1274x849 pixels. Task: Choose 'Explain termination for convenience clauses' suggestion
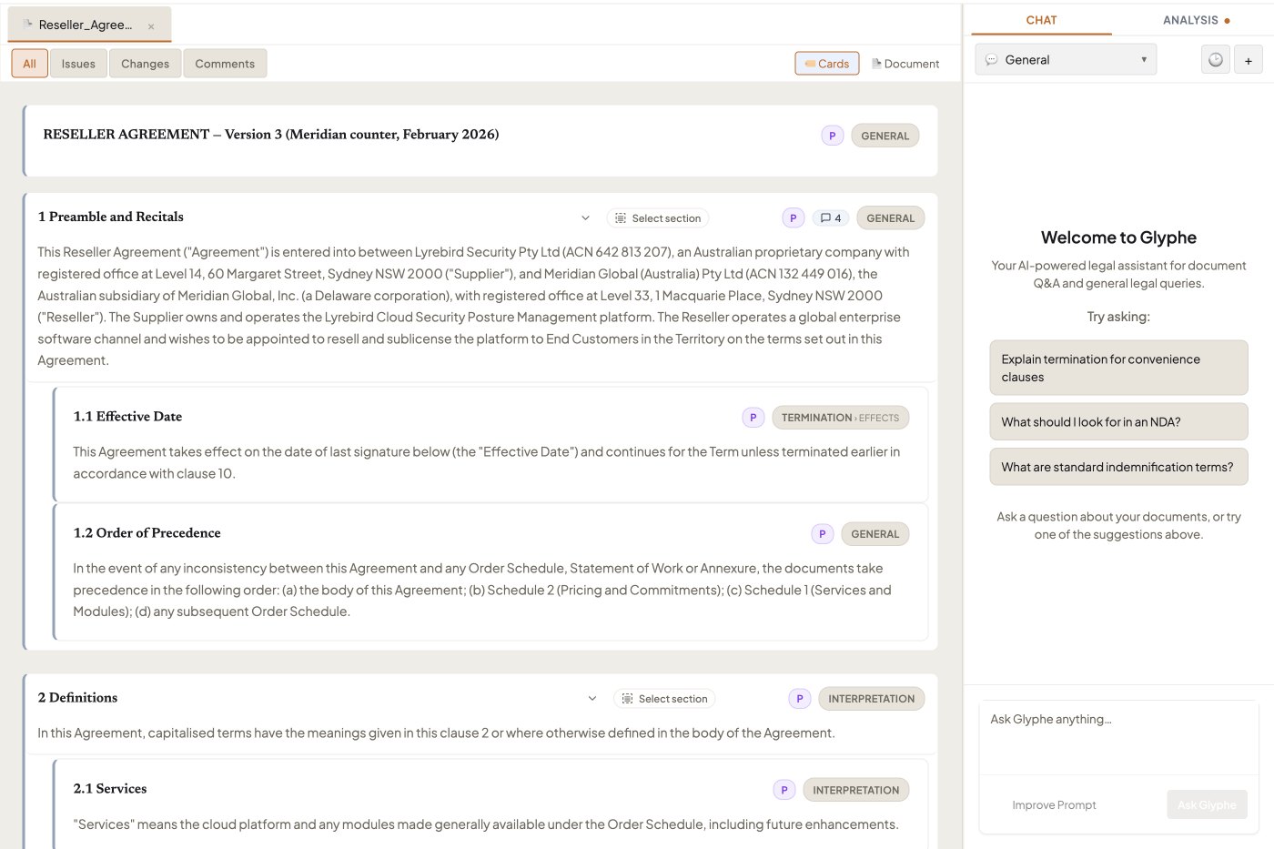(x=1118, y=368)
